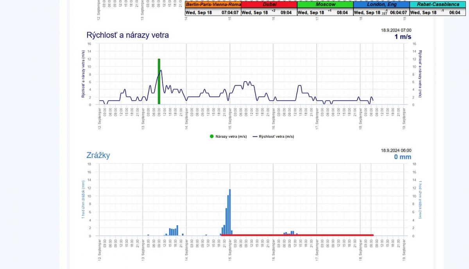Screen dimensions: 469x269
Task: Click the 18.9.2024 06:00 precipitation timestamp
Action: click(x=396, y=150)
